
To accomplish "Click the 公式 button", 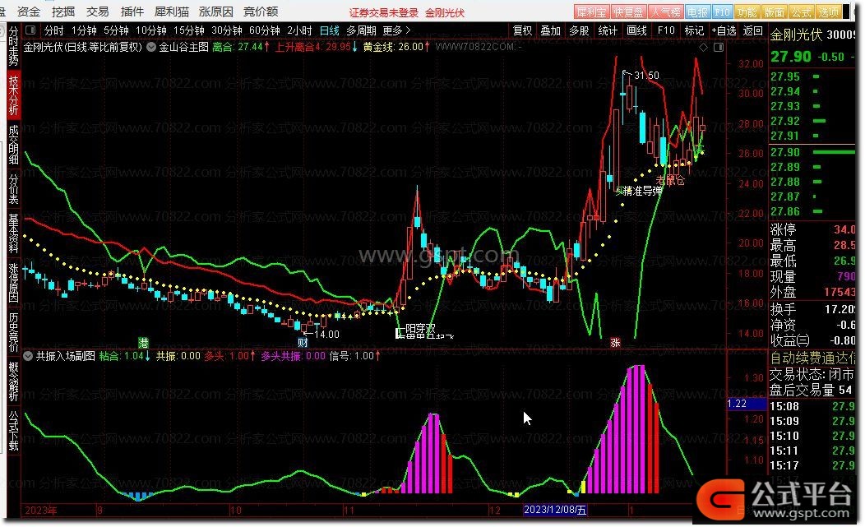I will (x=802, y=12).
